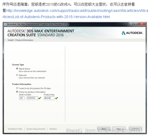149x135 pixels.
Task: Open the System Requirements link
Action: [36, 129]
